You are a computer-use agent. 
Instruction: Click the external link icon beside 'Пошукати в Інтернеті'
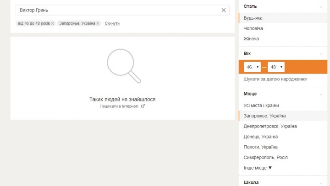[x=143, y=106]
